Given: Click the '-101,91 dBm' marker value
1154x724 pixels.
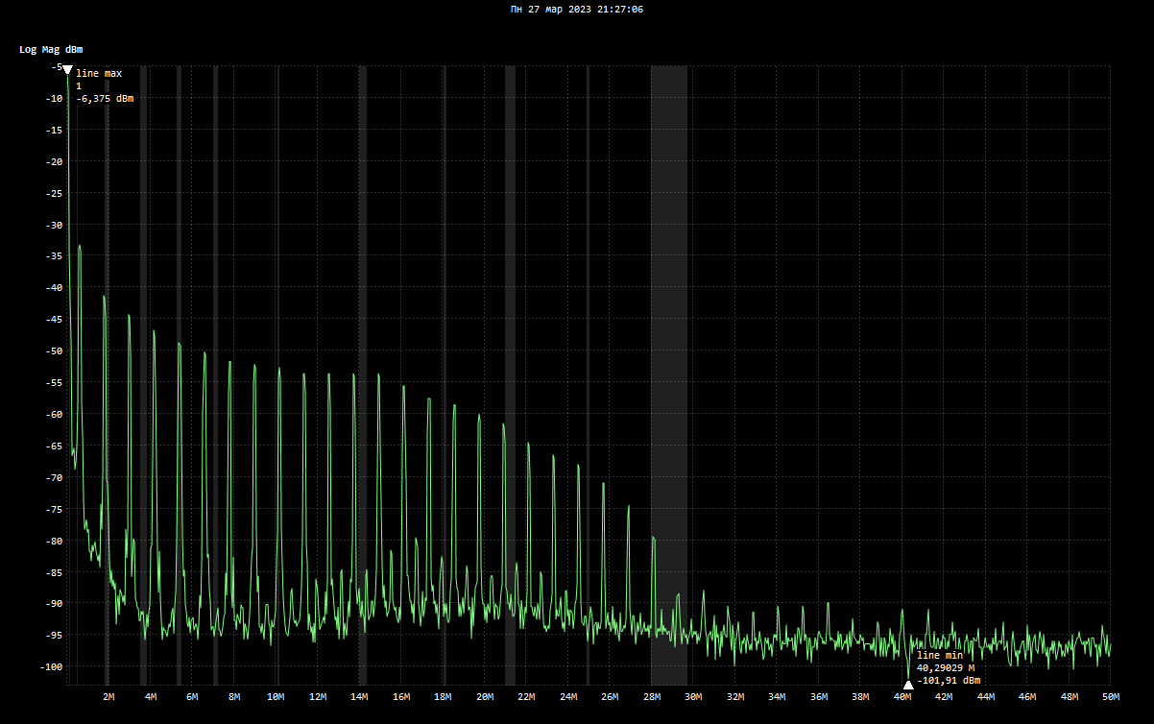Looking at the screenshot, I should click(x=949, y=680).
